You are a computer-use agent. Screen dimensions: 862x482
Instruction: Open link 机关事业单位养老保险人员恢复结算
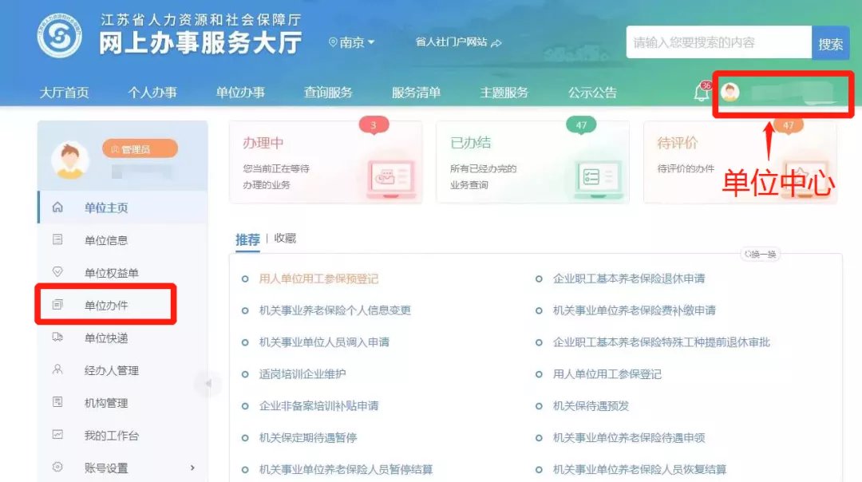pos(639,469)
